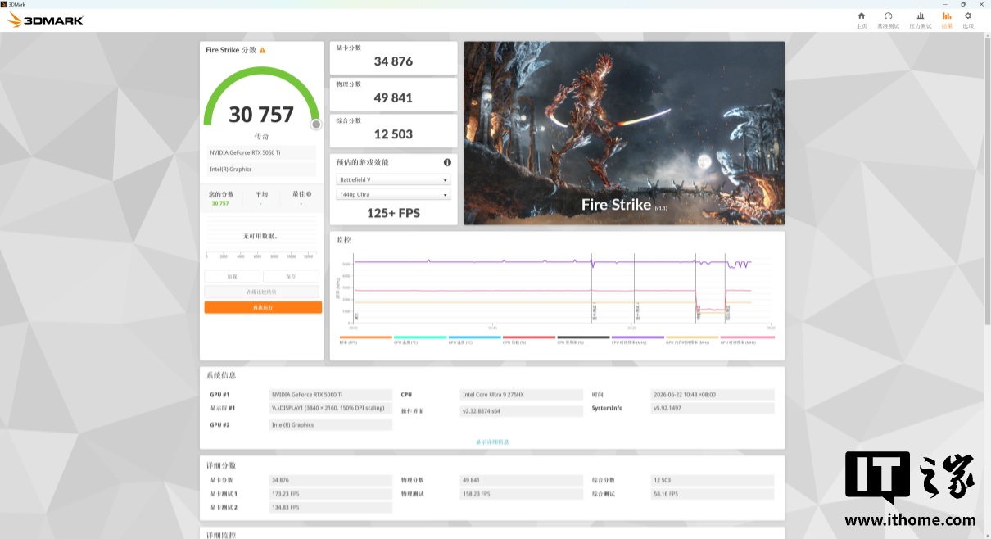Go to the 主页 home icon

tap(861, 16)
